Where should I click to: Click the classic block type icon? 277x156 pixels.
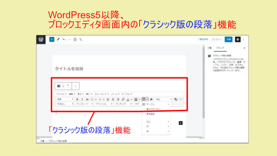[59, 86]
